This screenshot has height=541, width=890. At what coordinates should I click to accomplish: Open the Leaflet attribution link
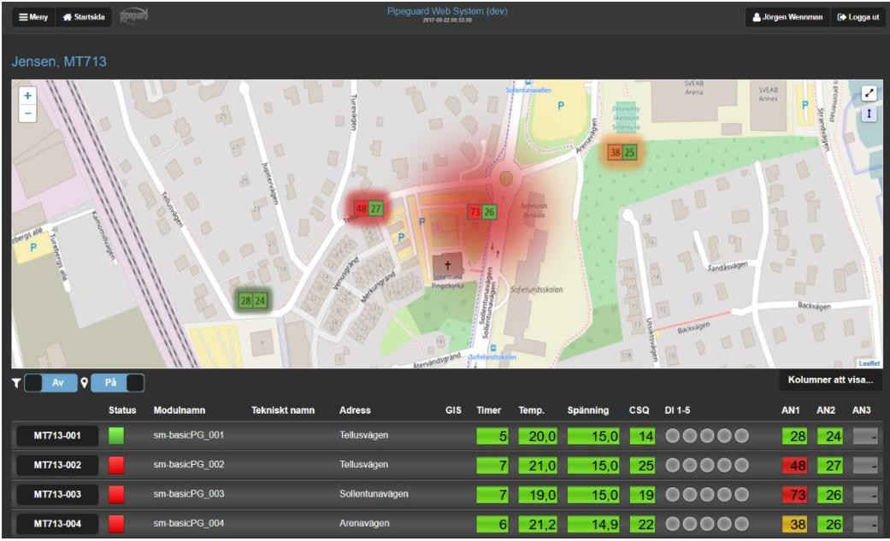click(869, 363)
